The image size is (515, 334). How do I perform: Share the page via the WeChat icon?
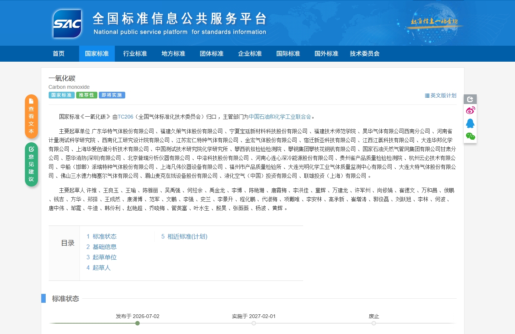470,136
